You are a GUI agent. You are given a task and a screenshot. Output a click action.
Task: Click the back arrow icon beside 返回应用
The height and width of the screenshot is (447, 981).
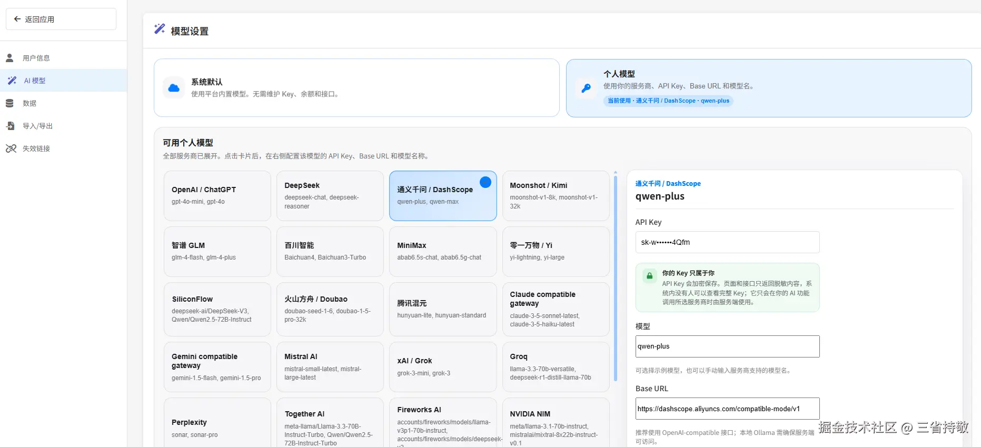(17, 19)
